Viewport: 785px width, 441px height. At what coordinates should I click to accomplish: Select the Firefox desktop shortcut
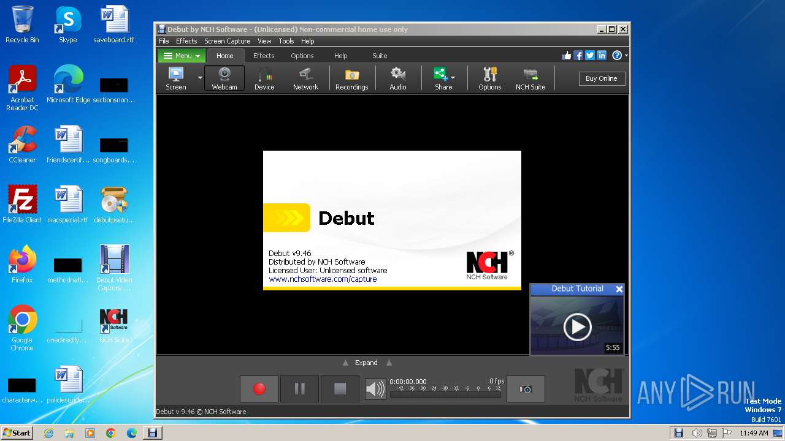point(22,265)
